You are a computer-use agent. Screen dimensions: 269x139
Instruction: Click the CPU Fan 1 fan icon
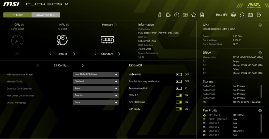204,115
